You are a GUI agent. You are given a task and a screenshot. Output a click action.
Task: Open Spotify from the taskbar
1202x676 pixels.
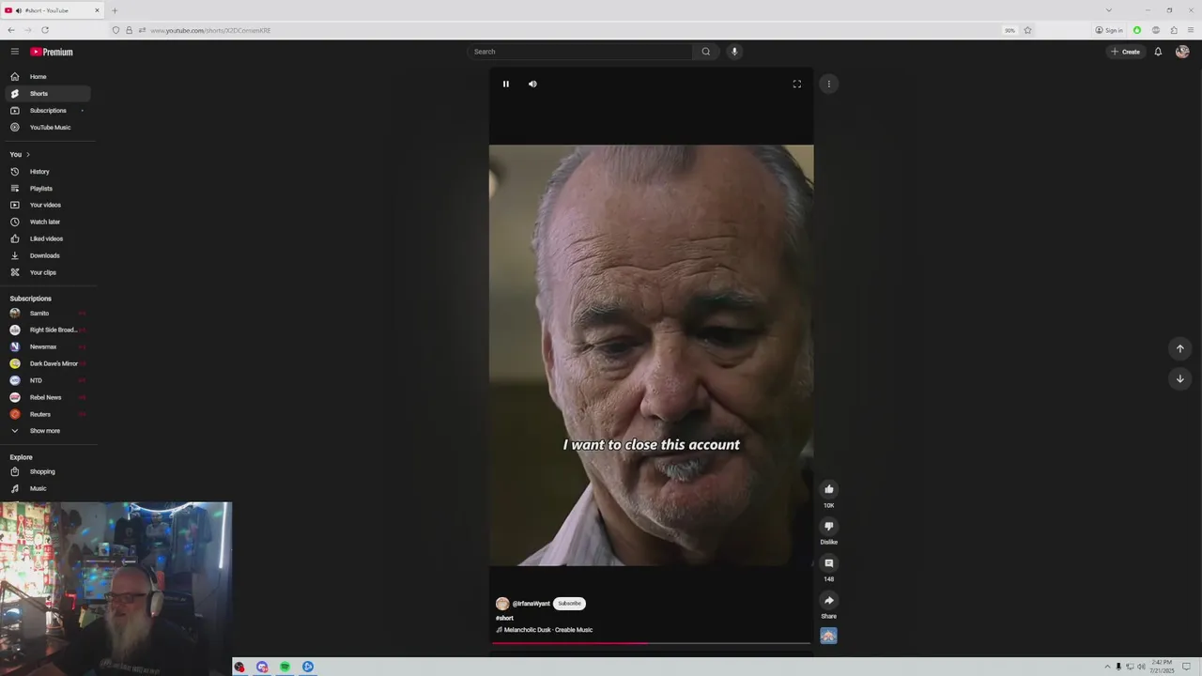(x=285, y=667)
